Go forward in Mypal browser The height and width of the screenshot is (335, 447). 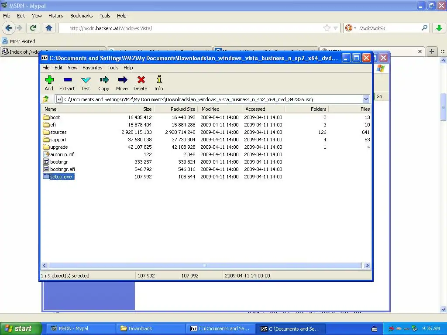tap(19, 28)
